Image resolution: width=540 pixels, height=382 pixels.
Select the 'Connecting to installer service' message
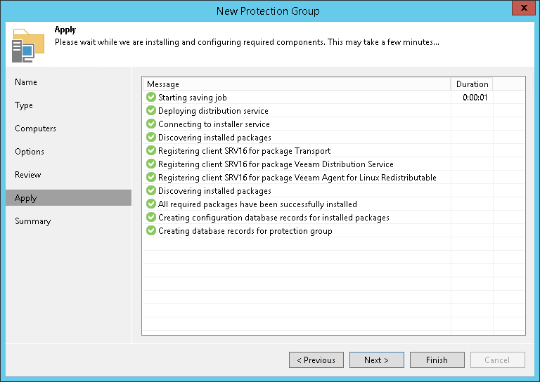(x=214, y=124)
